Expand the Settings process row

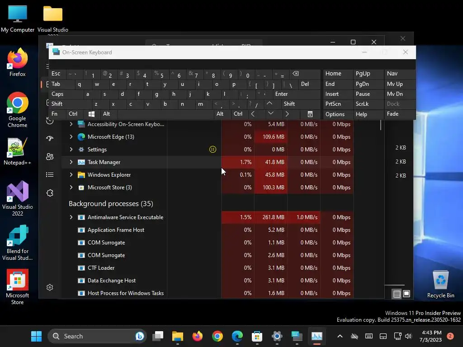71,150
